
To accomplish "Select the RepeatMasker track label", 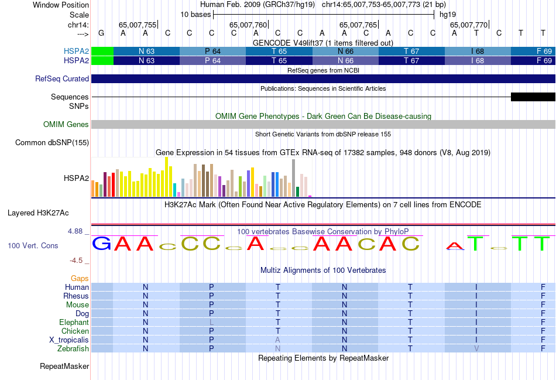I will point(64,366).
